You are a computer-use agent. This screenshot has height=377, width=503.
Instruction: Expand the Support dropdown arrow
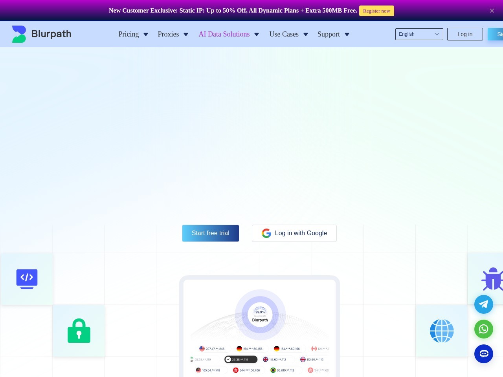(x=347, y=35)
